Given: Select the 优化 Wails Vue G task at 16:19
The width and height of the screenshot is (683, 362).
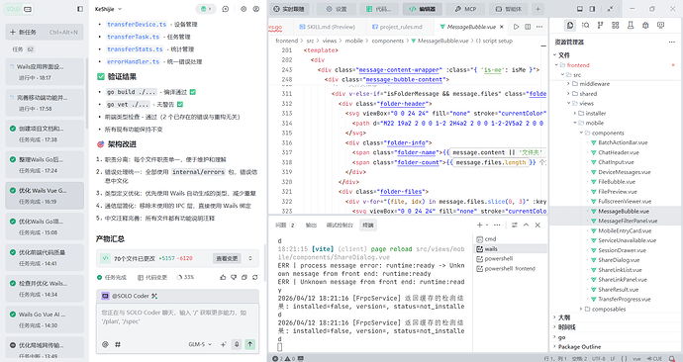Looking at the screenshot, I should [45, 196].
